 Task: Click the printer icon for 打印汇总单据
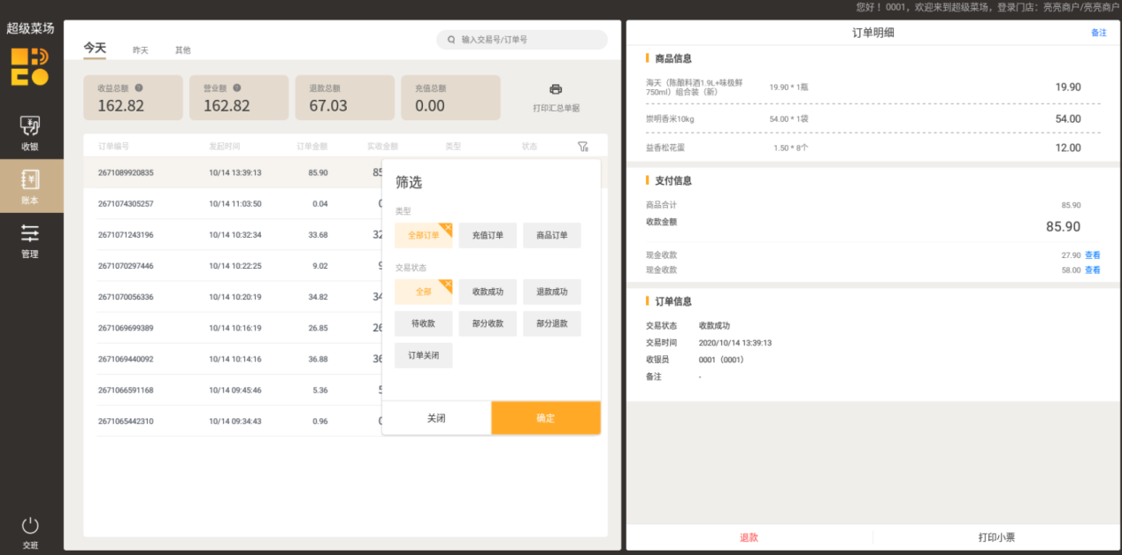[x=556, y=89]
